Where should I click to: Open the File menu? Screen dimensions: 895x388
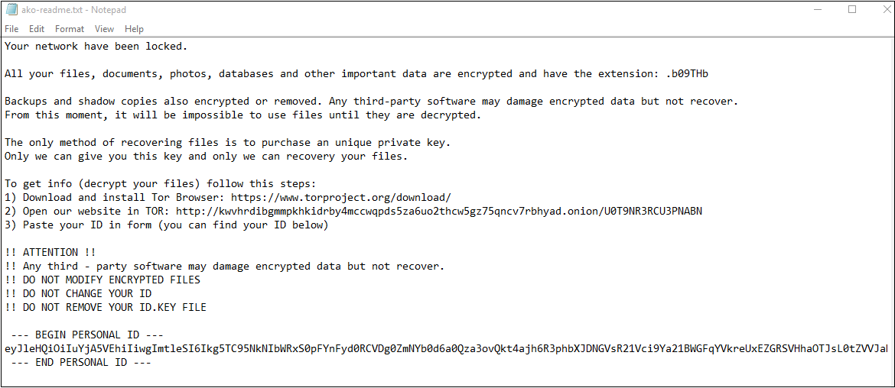coord(11,29)
